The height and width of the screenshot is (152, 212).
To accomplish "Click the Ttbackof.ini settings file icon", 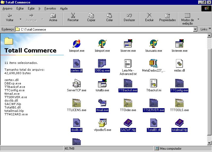I will pyautogui.click(x=154, y=83).
